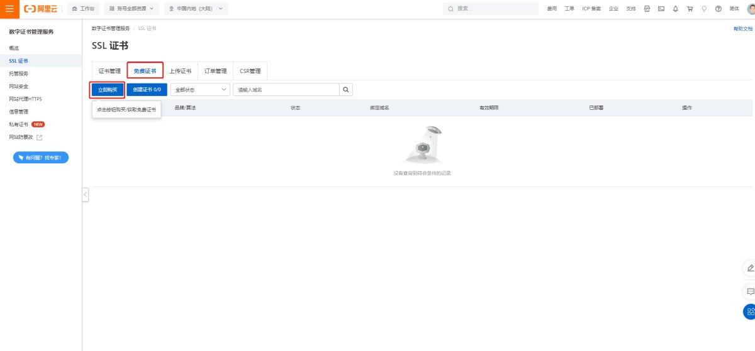Screen dimensions: 755x351
Task: Collapse the left sidebar with arrow handle
Action: click(x=86, y=195)
